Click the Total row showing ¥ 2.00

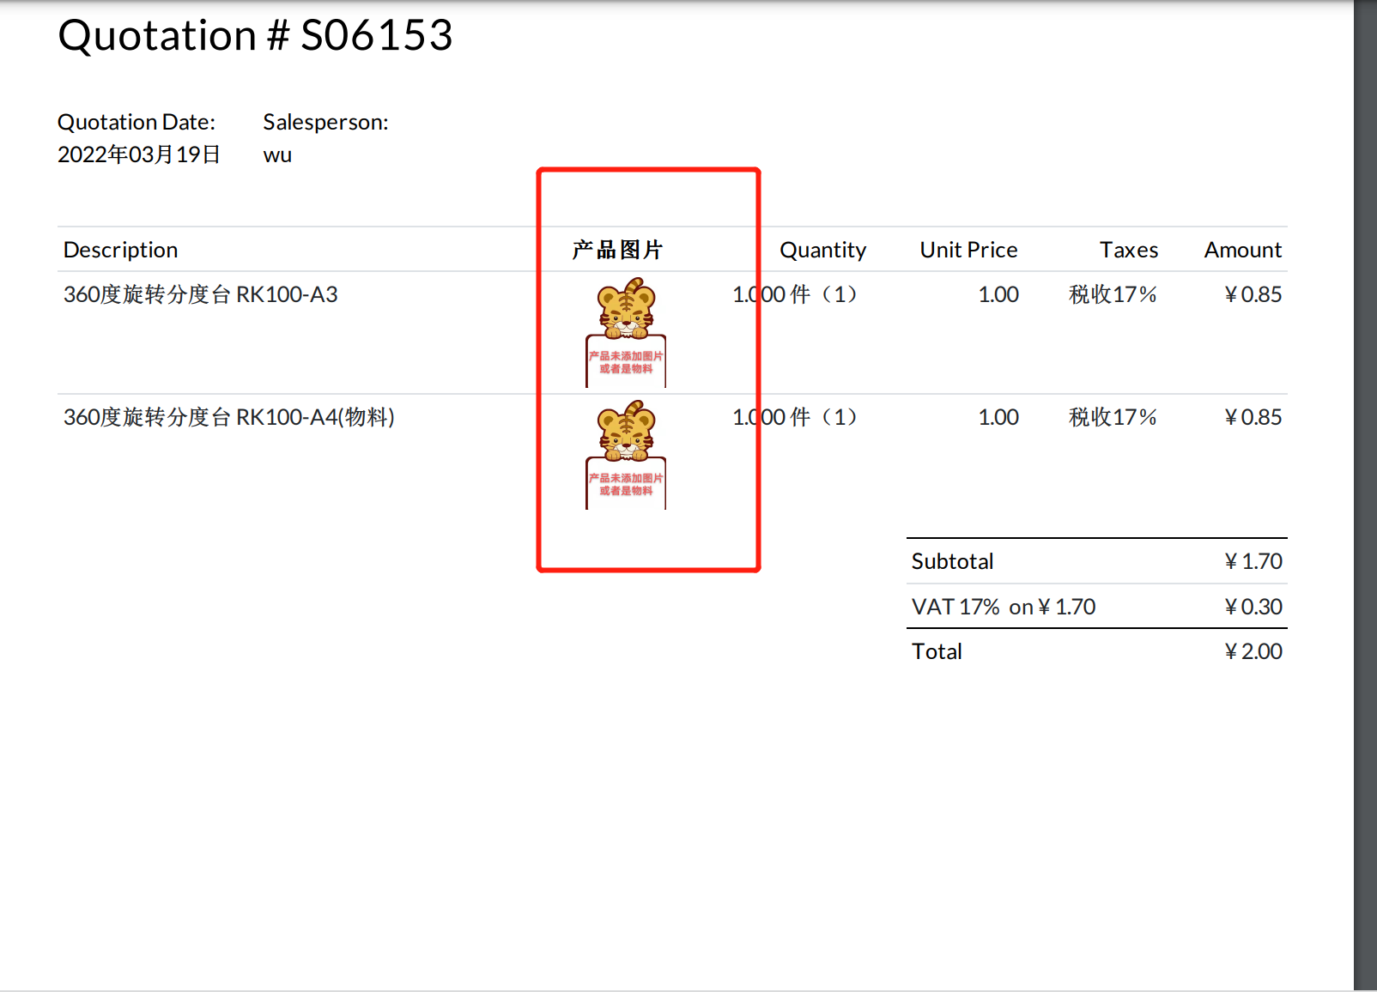coord(936,650)
